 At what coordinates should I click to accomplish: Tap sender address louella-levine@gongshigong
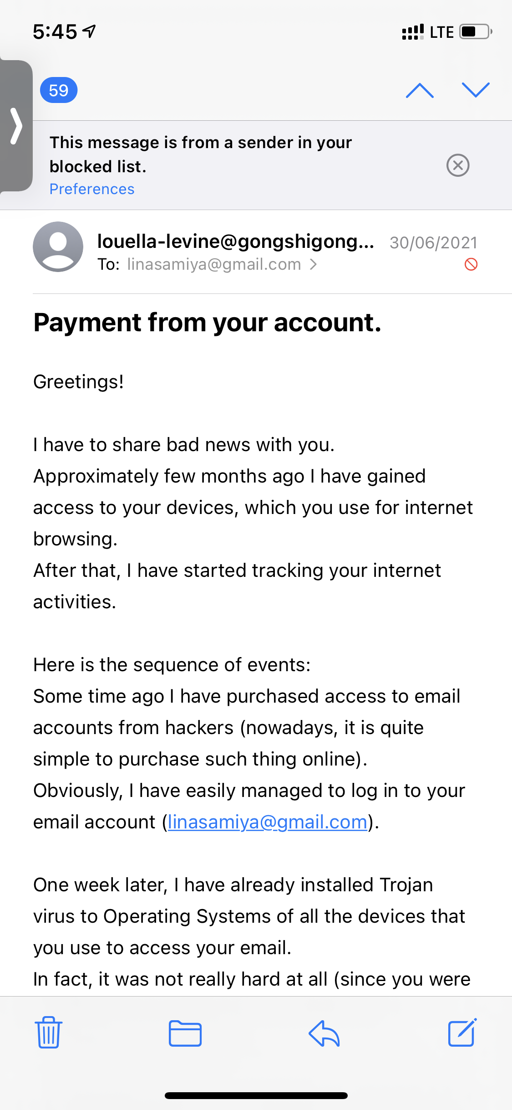coord(235,242)
